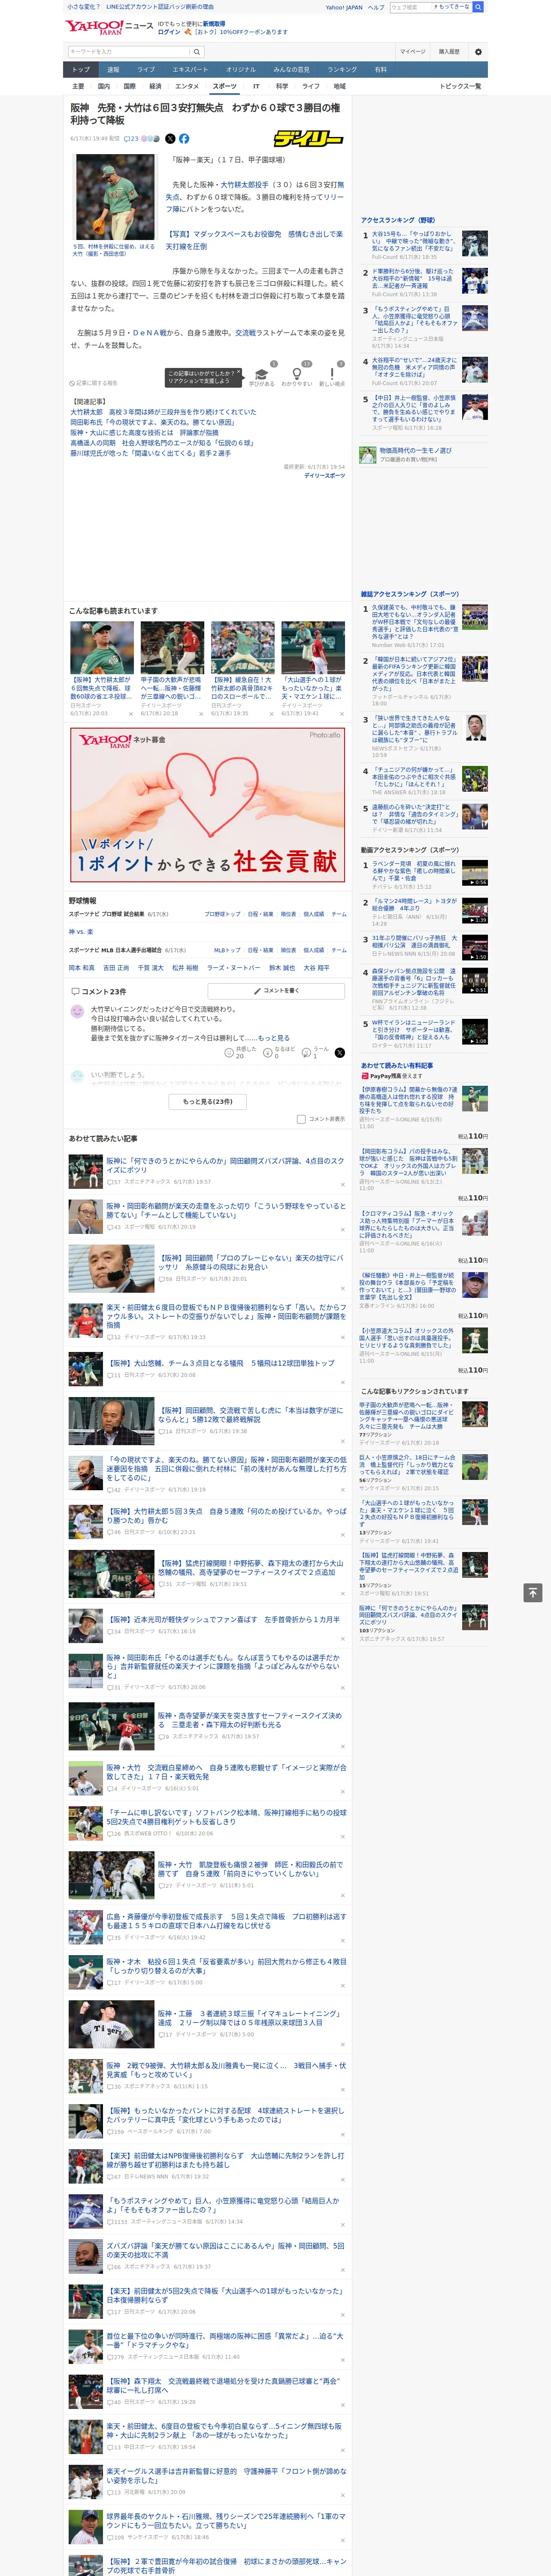The image size is (551, 2576).
Task: Select the オリジナル tab
Action: [x=241, y=70]
